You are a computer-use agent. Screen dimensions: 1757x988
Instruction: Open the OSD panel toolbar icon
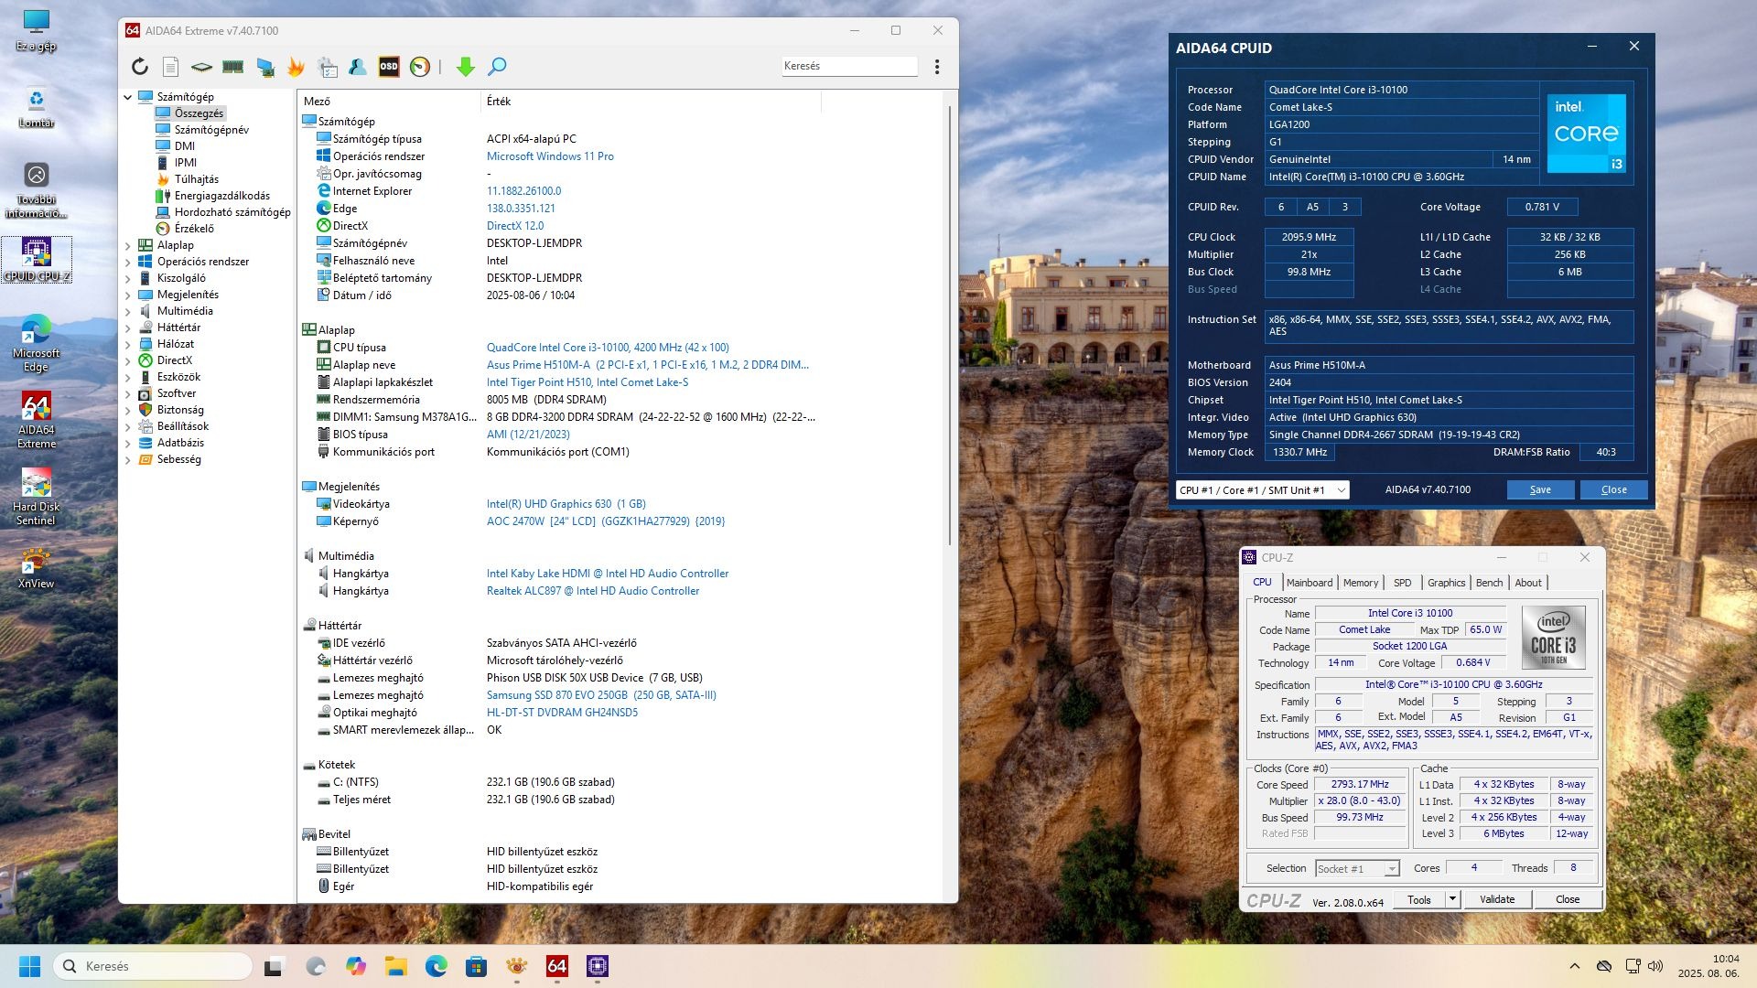[x=389, y=66]
